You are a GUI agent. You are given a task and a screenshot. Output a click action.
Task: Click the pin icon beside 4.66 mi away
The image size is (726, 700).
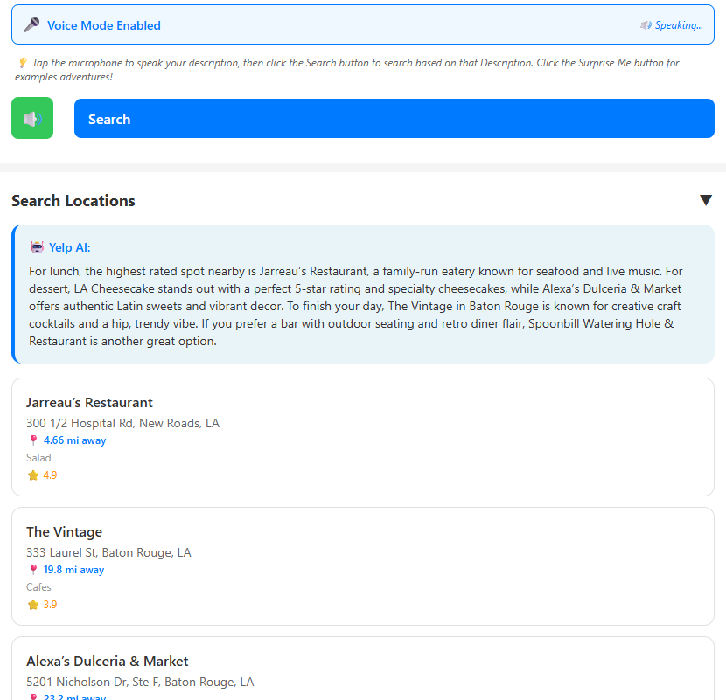(33, 440)
